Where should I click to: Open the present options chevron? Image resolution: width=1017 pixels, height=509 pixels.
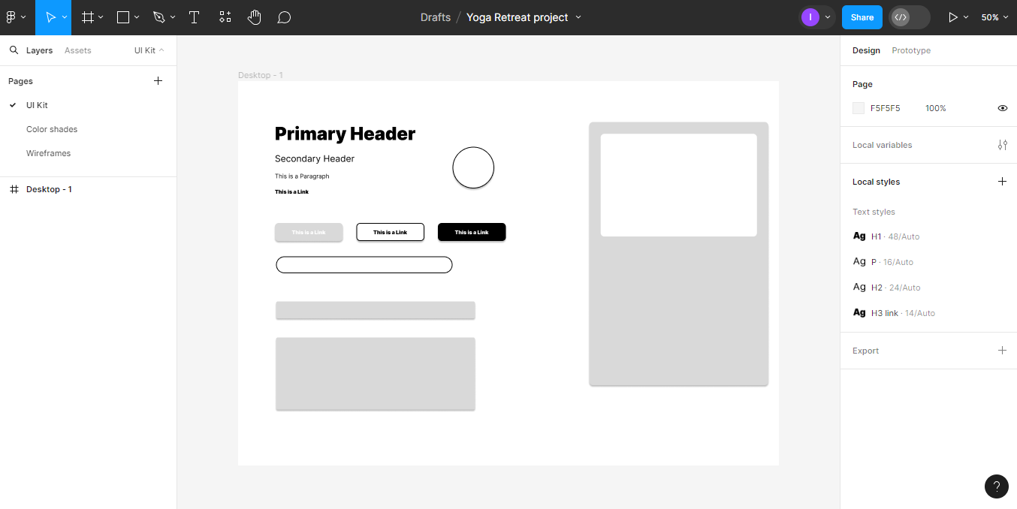pyautogui.click(x=966, y=17)
